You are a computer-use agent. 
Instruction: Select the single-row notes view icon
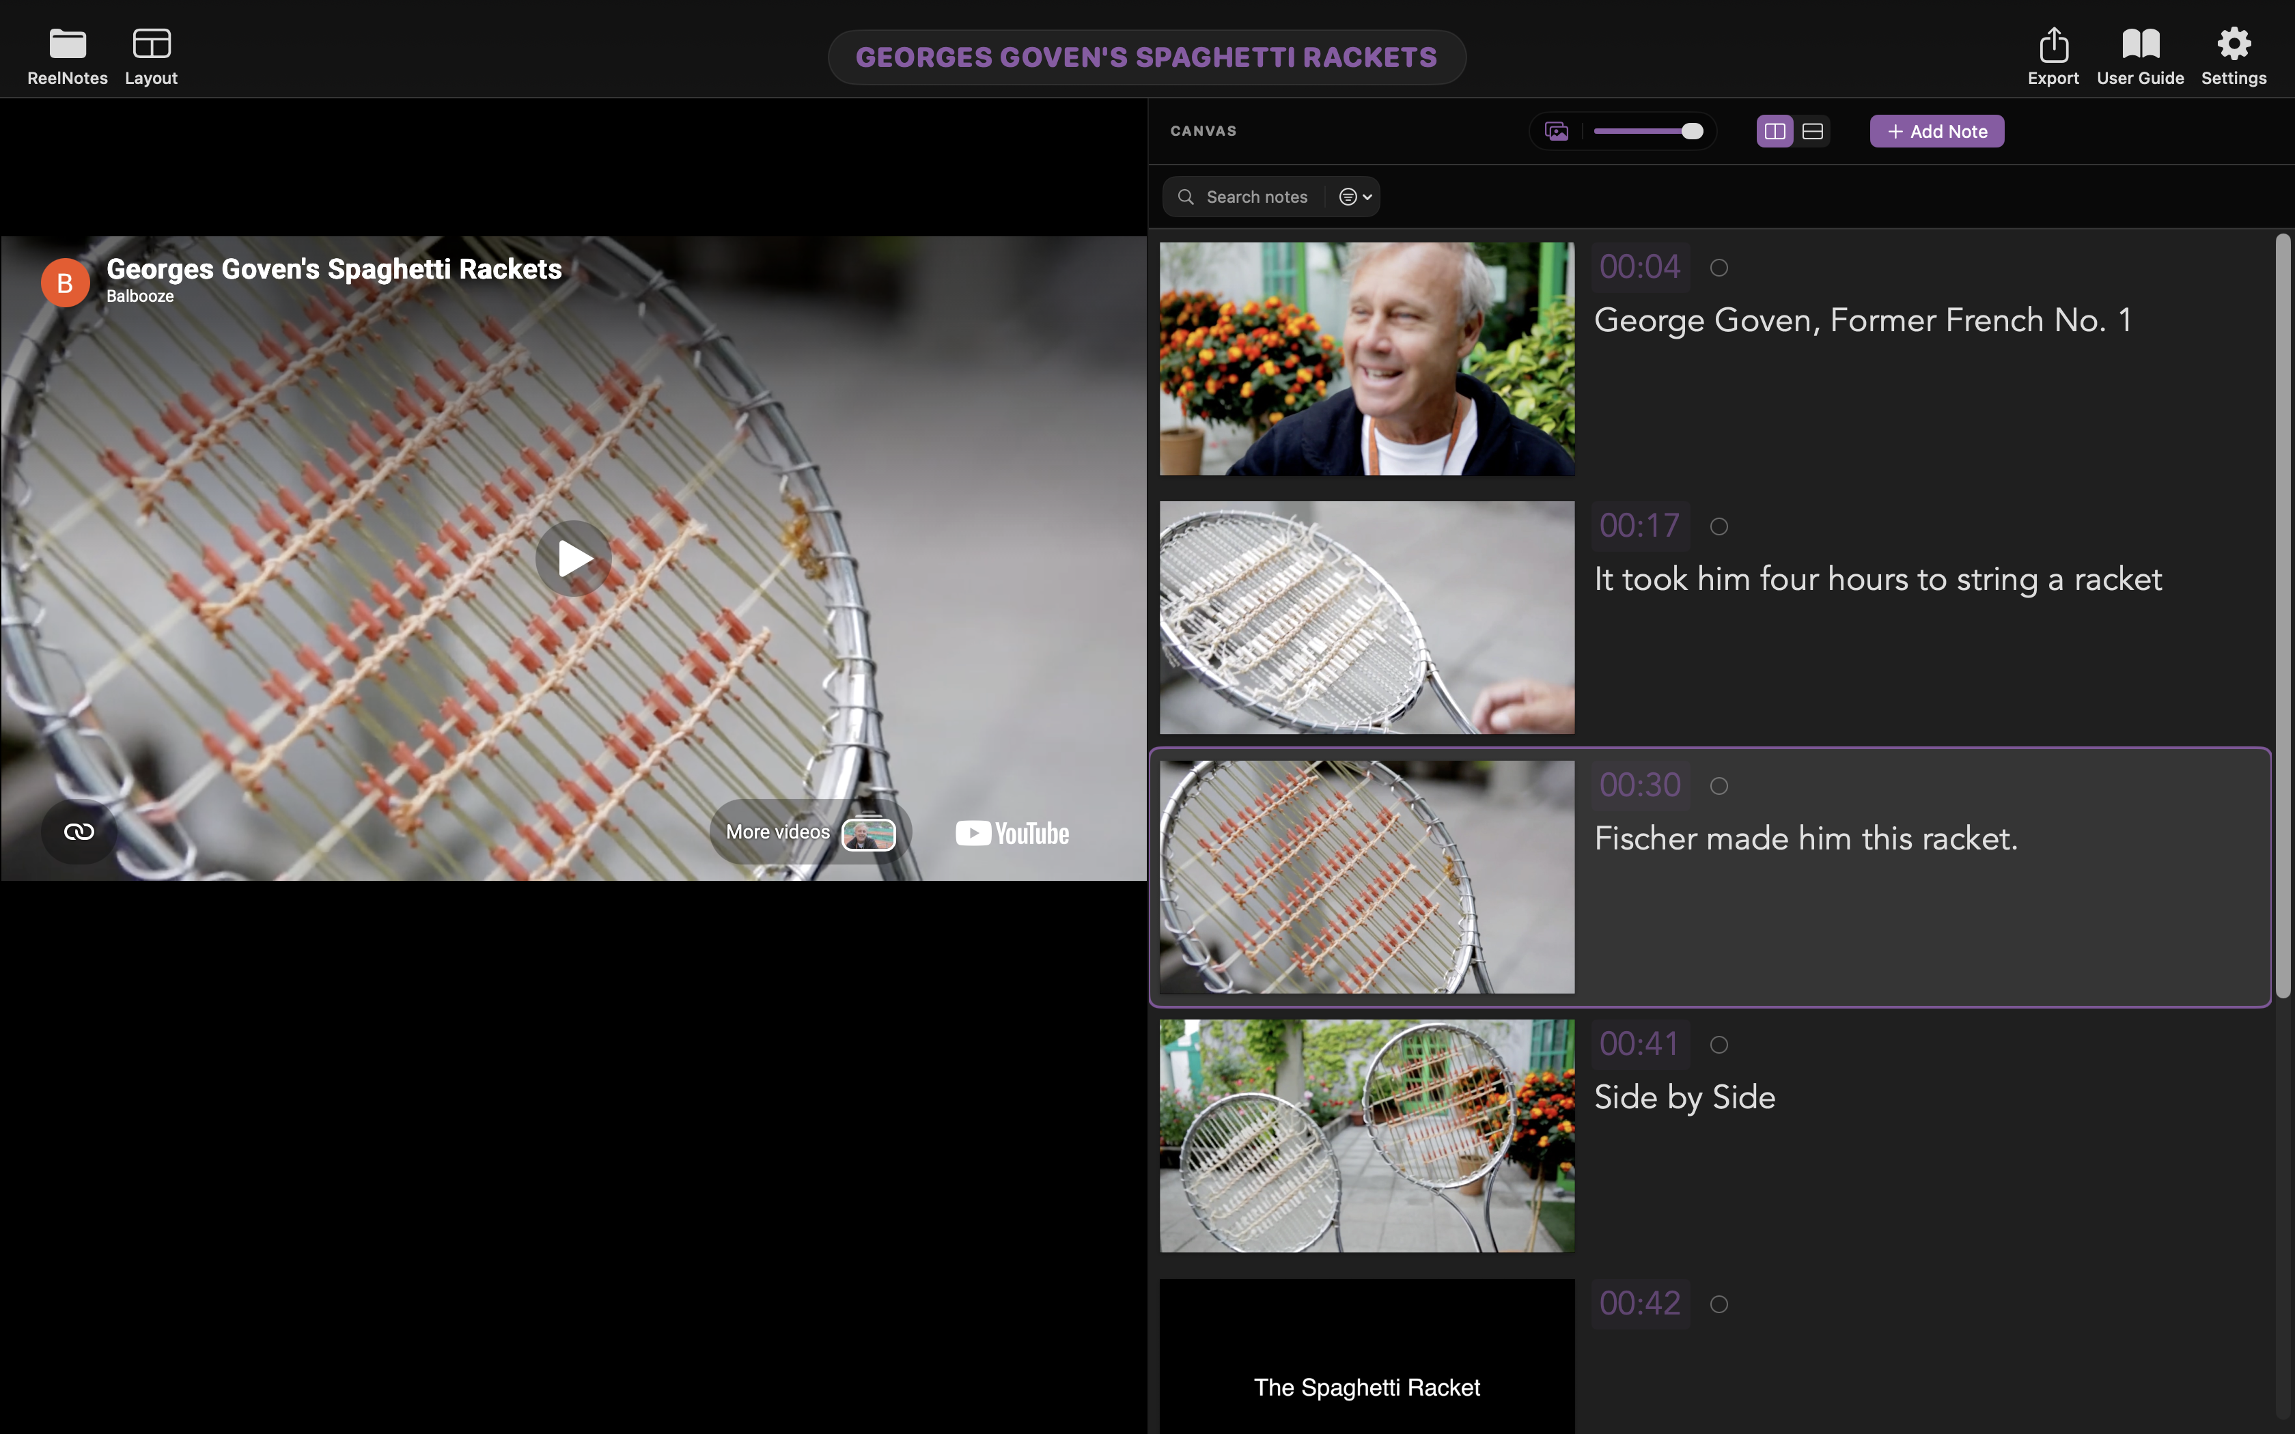(x=1812, y=131)
